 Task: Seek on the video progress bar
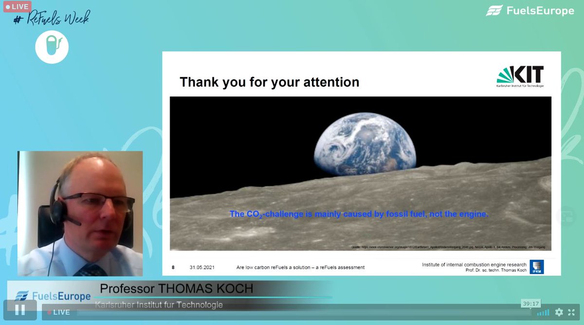coord(304,312)
